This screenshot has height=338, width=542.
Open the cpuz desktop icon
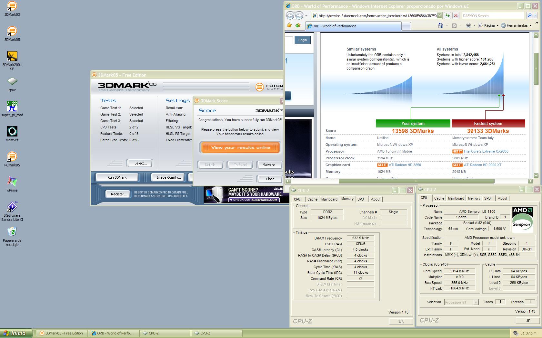pos(12,84)
